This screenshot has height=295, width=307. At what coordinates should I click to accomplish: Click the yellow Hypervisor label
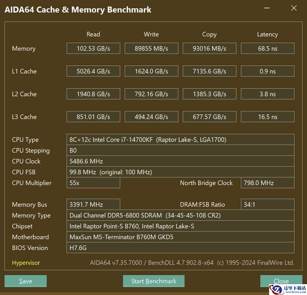pyautogui.click(x=26, y=263)
